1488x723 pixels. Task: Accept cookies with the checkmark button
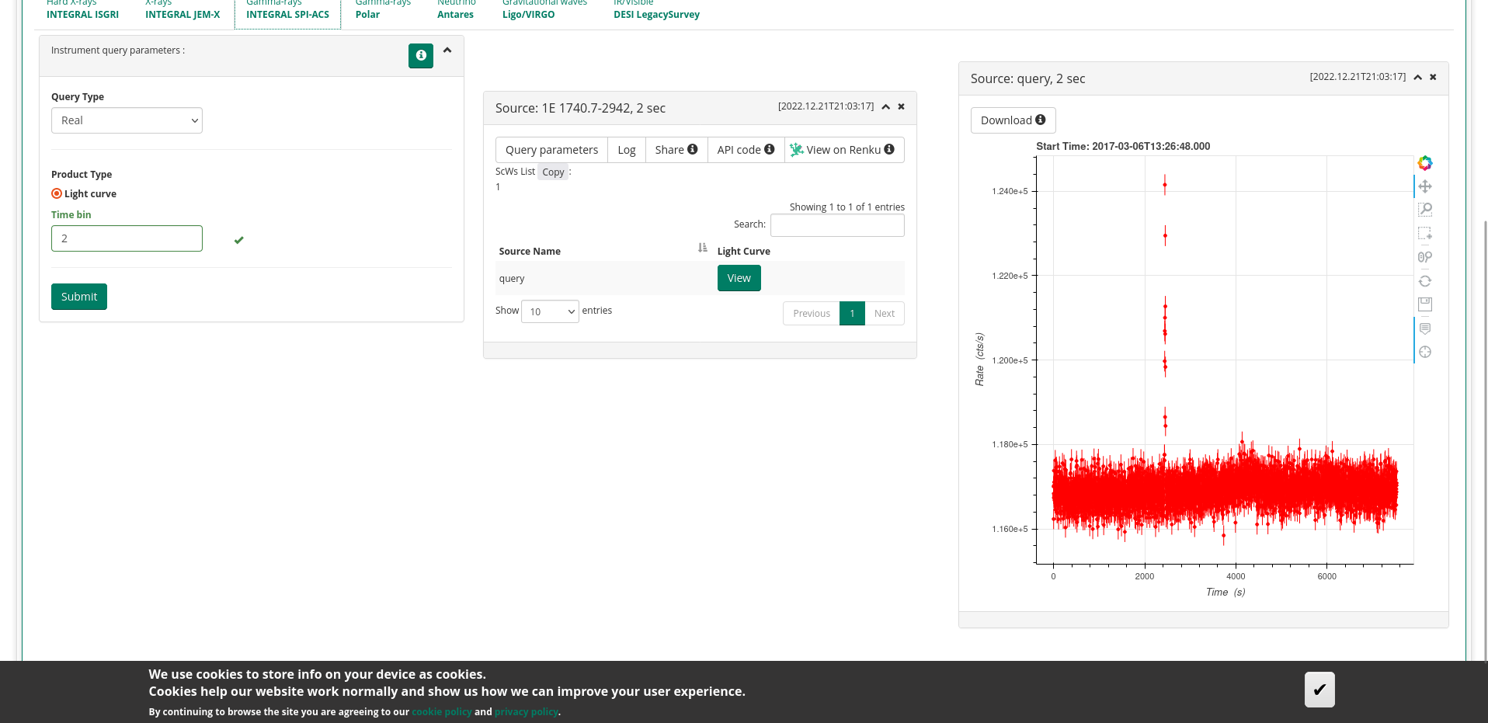pyautogui.click(x=1319, y=689)
